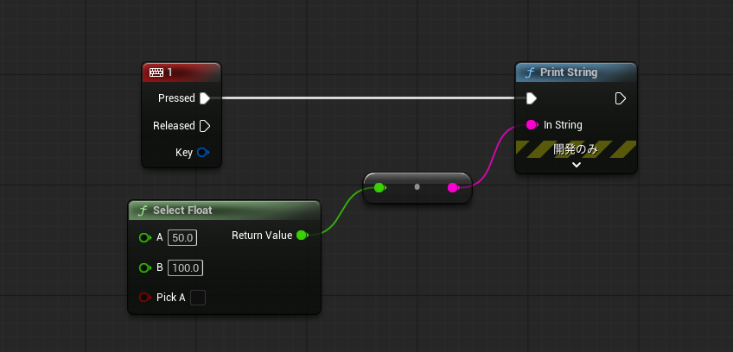This screenshot has width=733, height=352.
Task: Click the conversion node's green input pin
Action: click(380, 187)
